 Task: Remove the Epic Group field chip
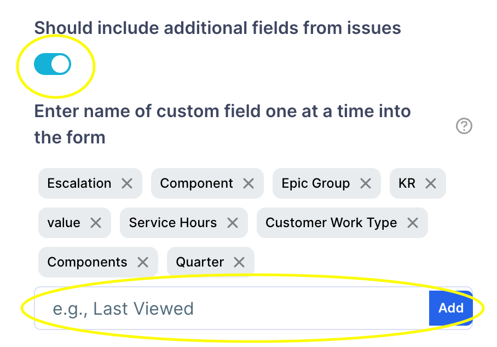tap(366, 183)
